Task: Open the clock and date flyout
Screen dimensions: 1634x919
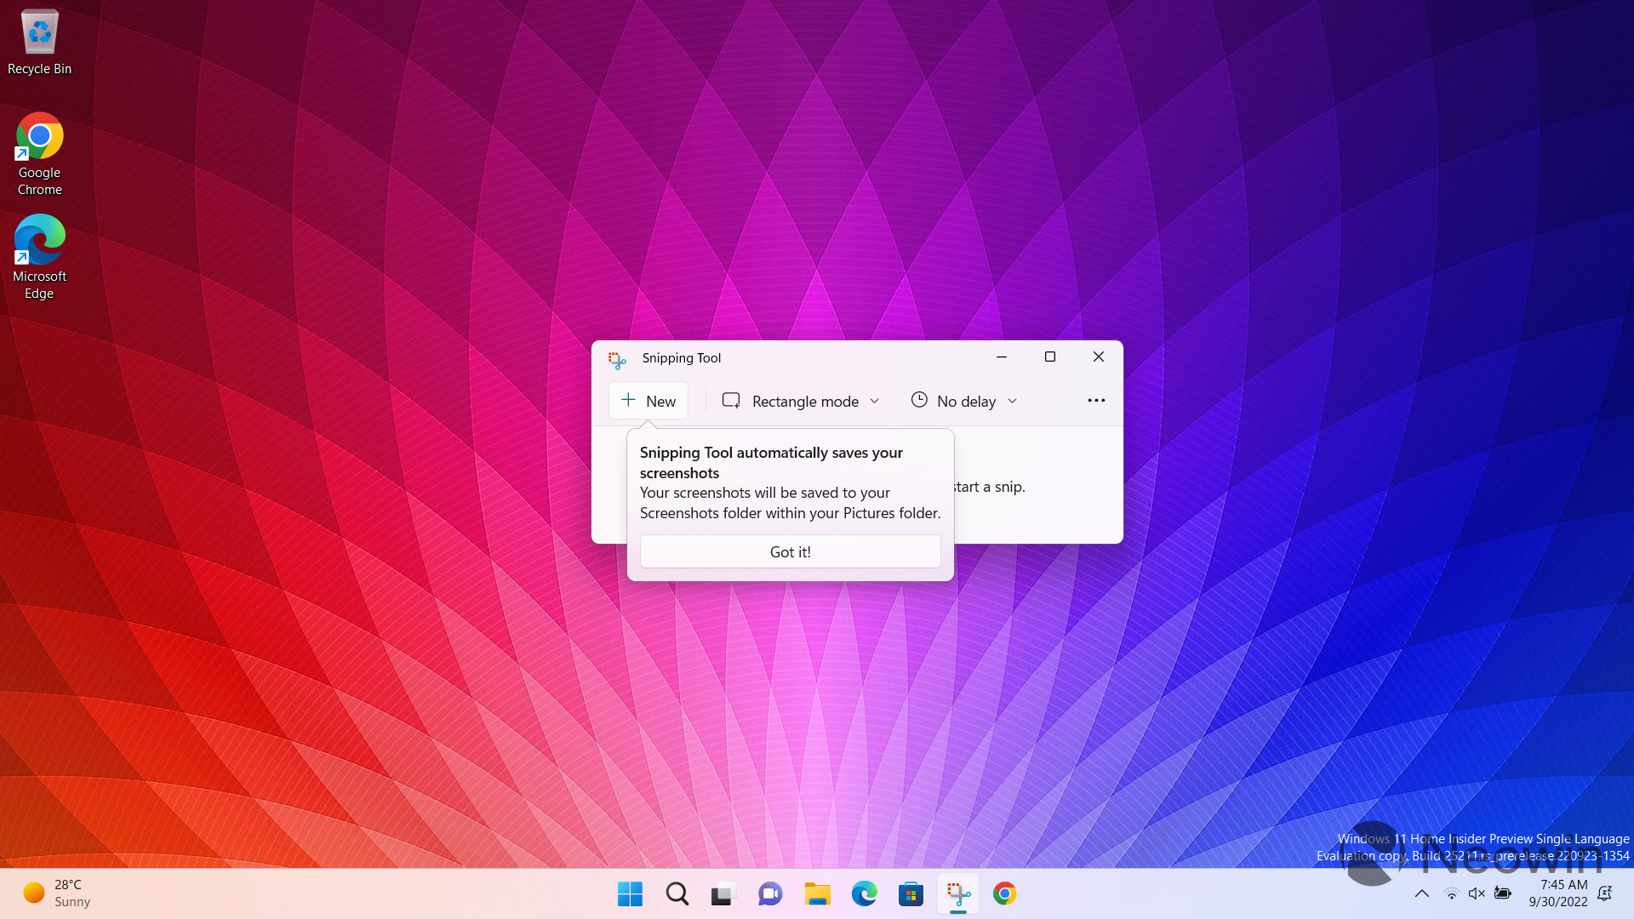Action: coord(1557,893)
